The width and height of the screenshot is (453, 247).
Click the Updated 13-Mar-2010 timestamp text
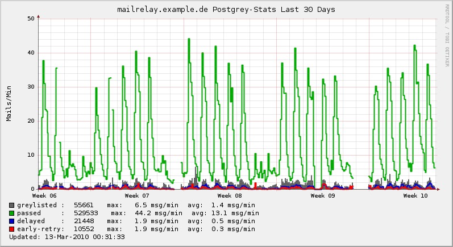tap(67, 237)
